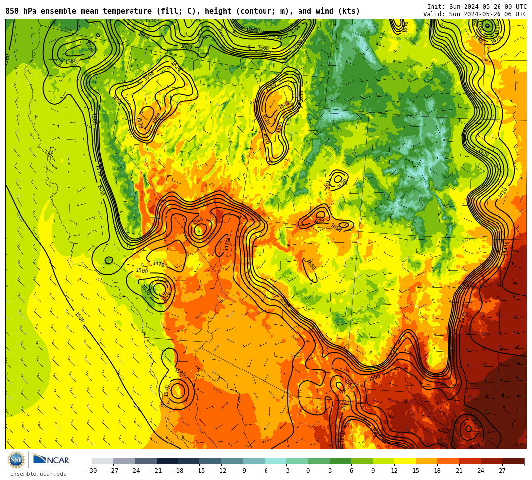This screenshot has height=480, width=532.
Task: Click the -3 colorbar tick label
Action: [286, 471]
